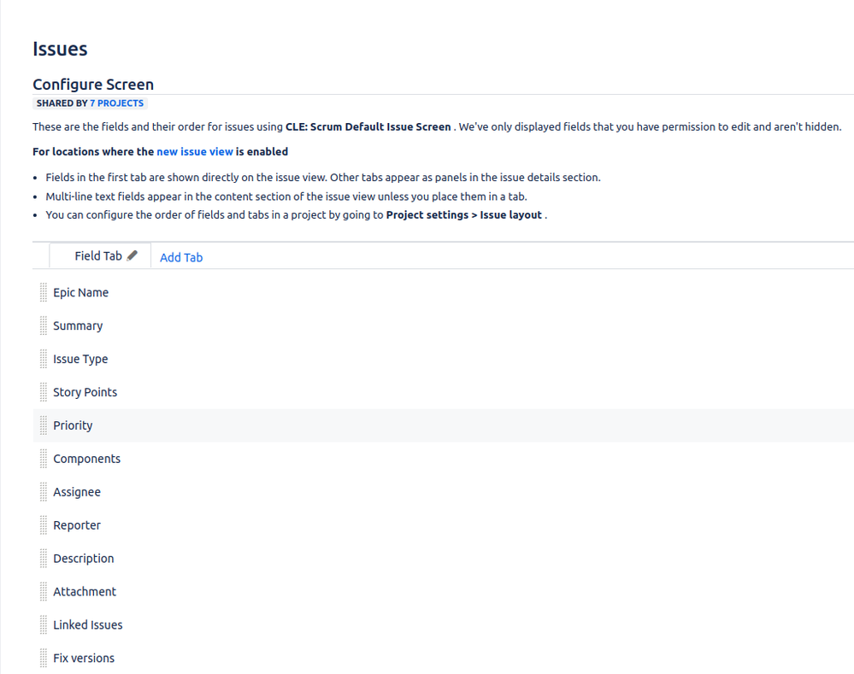Click Add Tab to create a new tab
The image size is (854, 674).
(181, 257)
